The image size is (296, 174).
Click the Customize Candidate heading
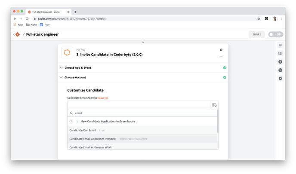(85, 90)
